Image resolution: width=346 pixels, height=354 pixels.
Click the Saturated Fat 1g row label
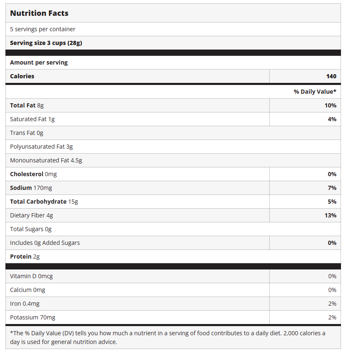32,119
